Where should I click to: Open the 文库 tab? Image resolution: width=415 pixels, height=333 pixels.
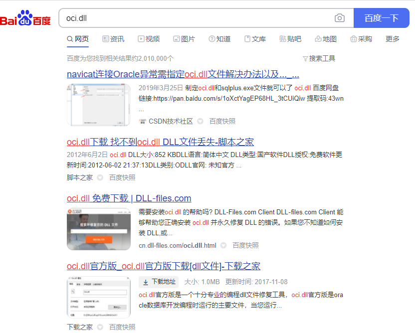click(x=255, y=39)
